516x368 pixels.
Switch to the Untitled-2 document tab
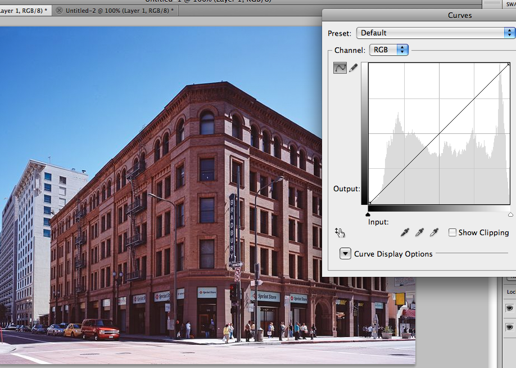coord(120,11)
